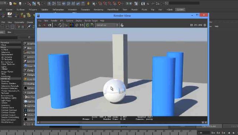Select the MentalRay Lights category
The height and width of the screenshot is (135, 238).
click(9, 98)
